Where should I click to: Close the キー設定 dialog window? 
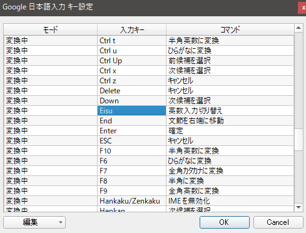tap(302, 8)
